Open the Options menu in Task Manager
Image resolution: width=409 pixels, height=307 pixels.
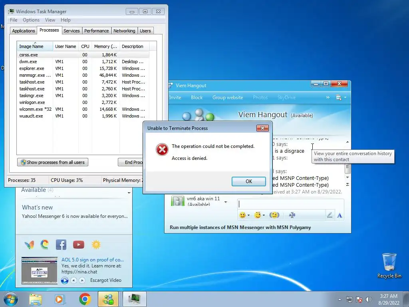pos(31,20)
